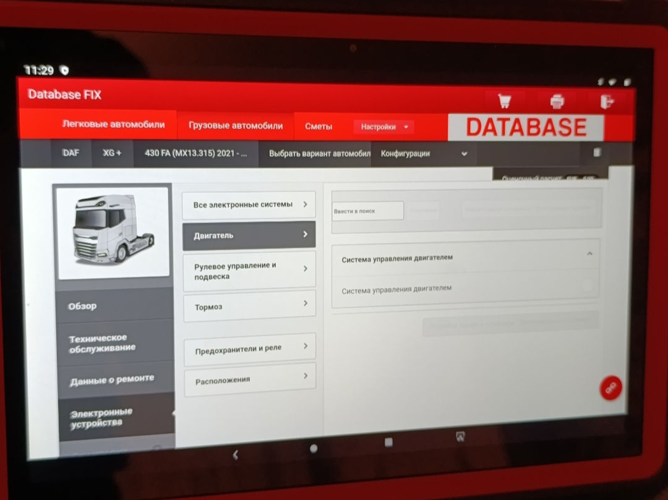Click the logout exit icon

coord(607,102)
